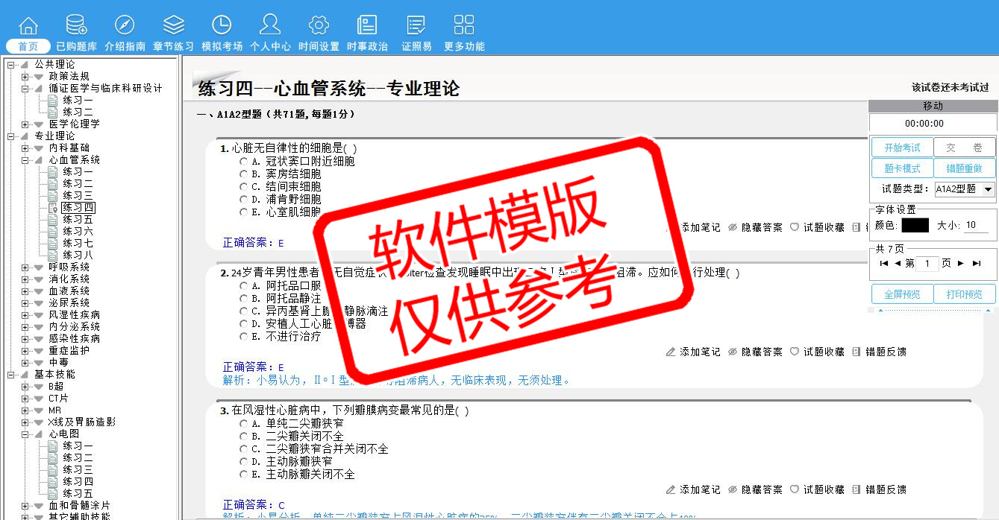Open the 时事政治 news icon
Image resolution: width=999 pixels, height=520 pixels.
coord(367,25)
